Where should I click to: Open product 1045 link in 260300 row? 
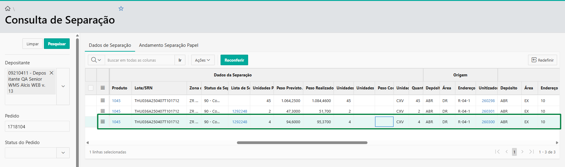116,122
